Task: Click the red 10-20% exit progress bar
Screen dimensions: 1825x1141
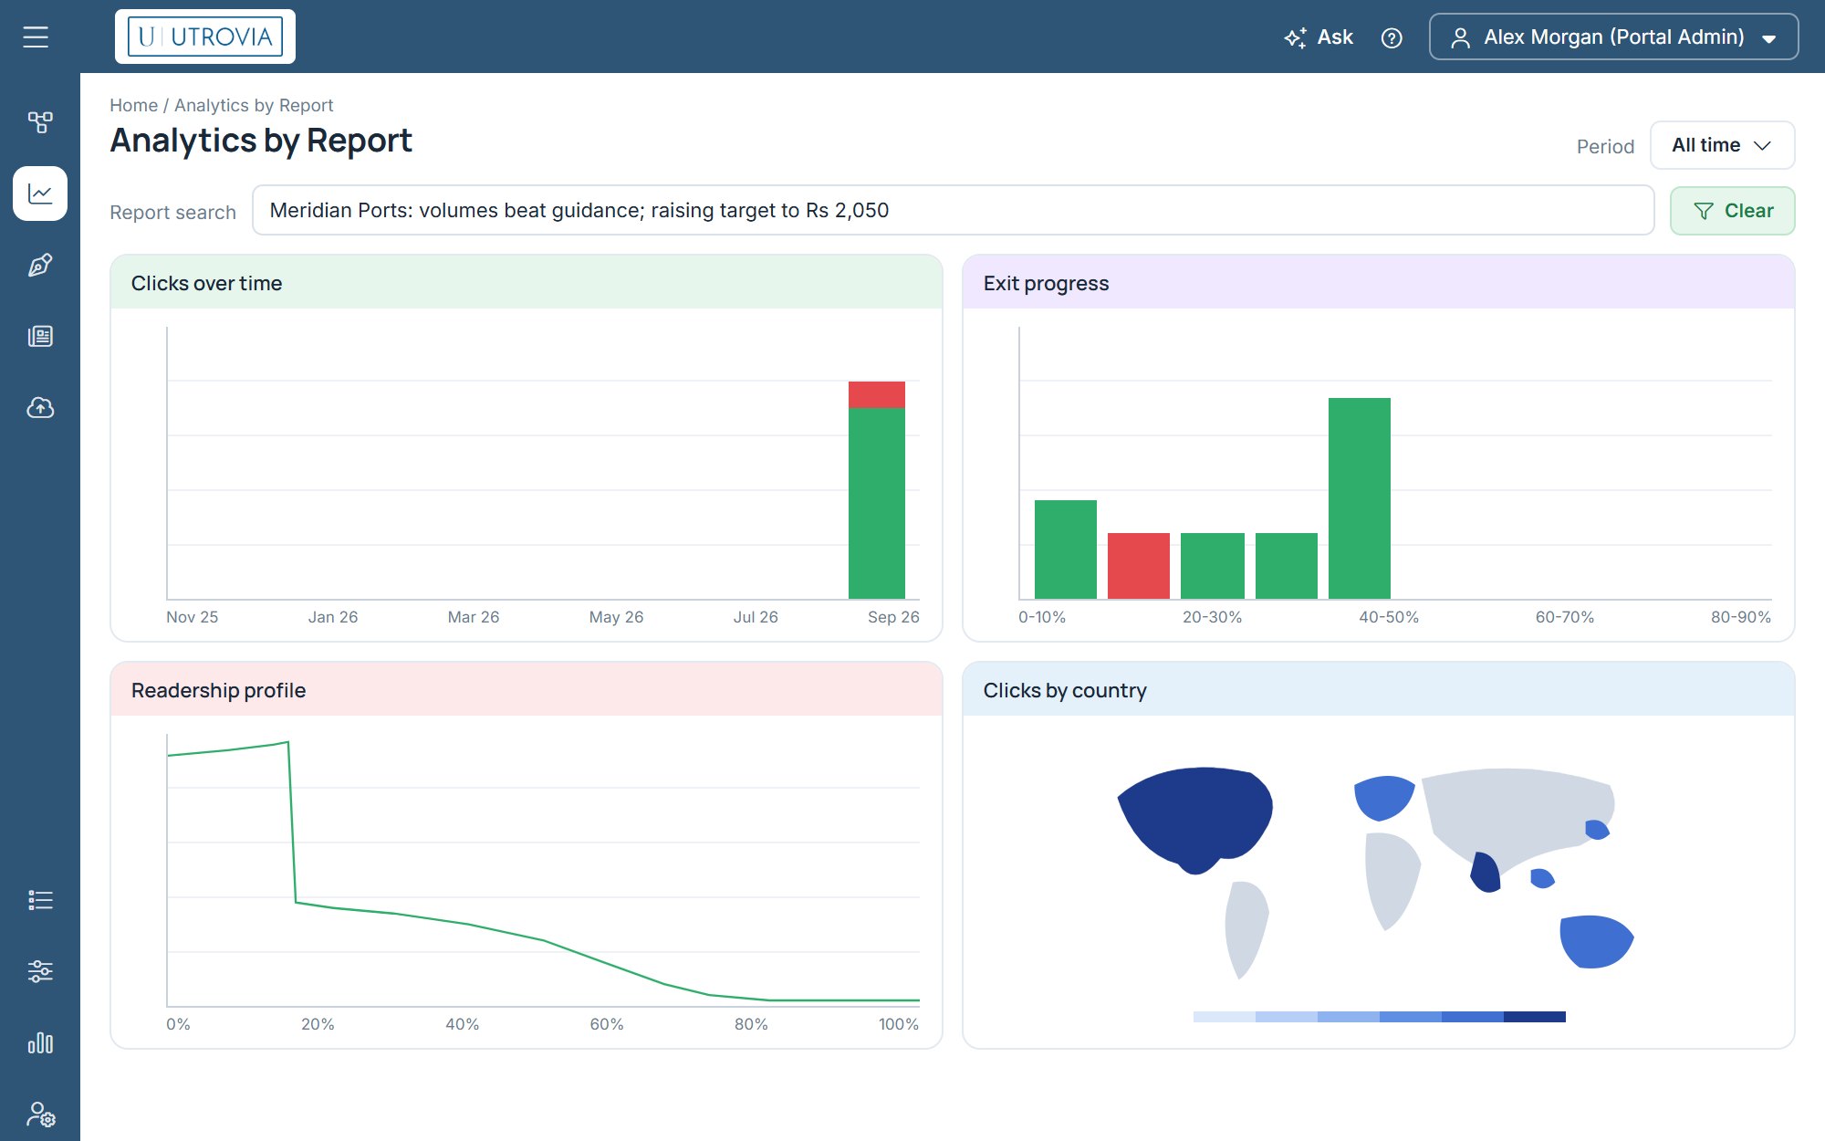Action: coord(1138,566)
